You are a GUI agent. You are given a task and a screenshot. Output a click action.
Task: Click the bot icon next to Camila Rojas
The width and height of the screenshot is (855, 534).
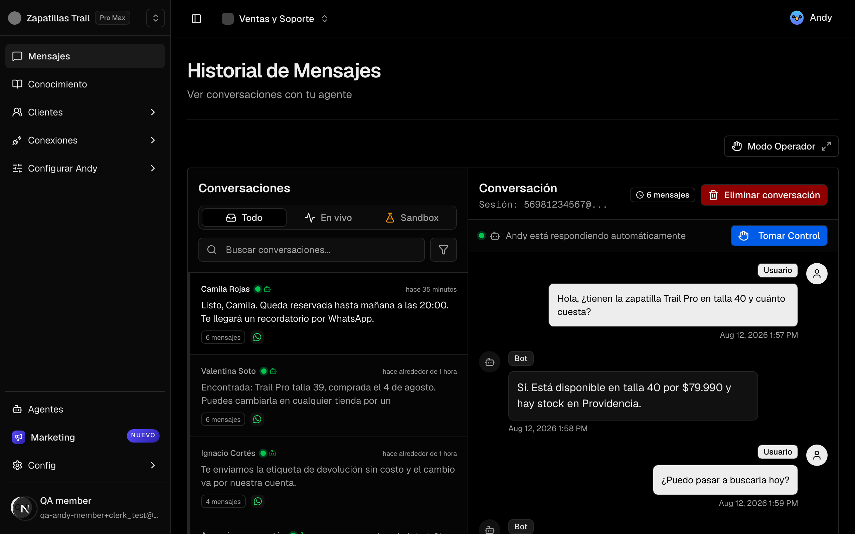point(268,289)
